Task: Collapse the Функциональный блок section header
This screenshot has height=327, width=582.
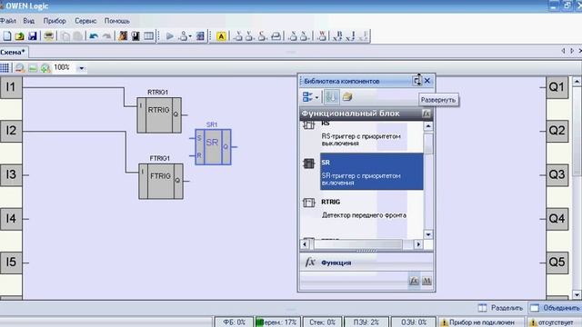Action: [366, 114]
